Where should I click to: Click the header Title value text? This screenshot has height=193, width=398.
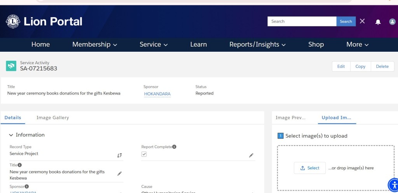point(64,93)
